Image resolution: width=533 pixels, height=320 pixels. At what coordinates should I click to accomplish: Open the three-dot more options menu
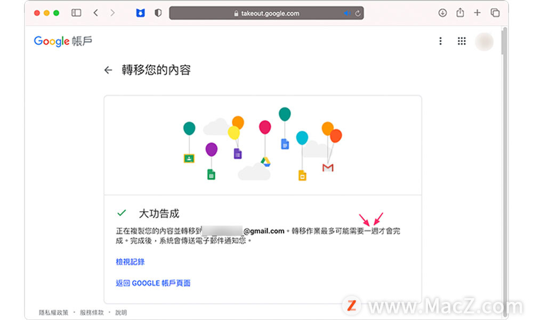coord(441,41)
